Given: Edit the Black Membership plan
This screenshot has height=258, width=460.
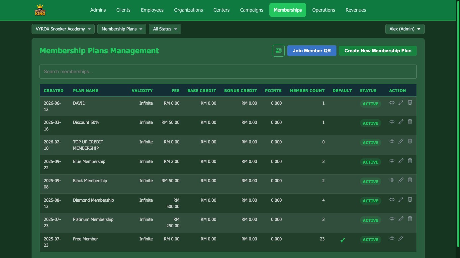Looking at the screenshot, I should (401, 180).
